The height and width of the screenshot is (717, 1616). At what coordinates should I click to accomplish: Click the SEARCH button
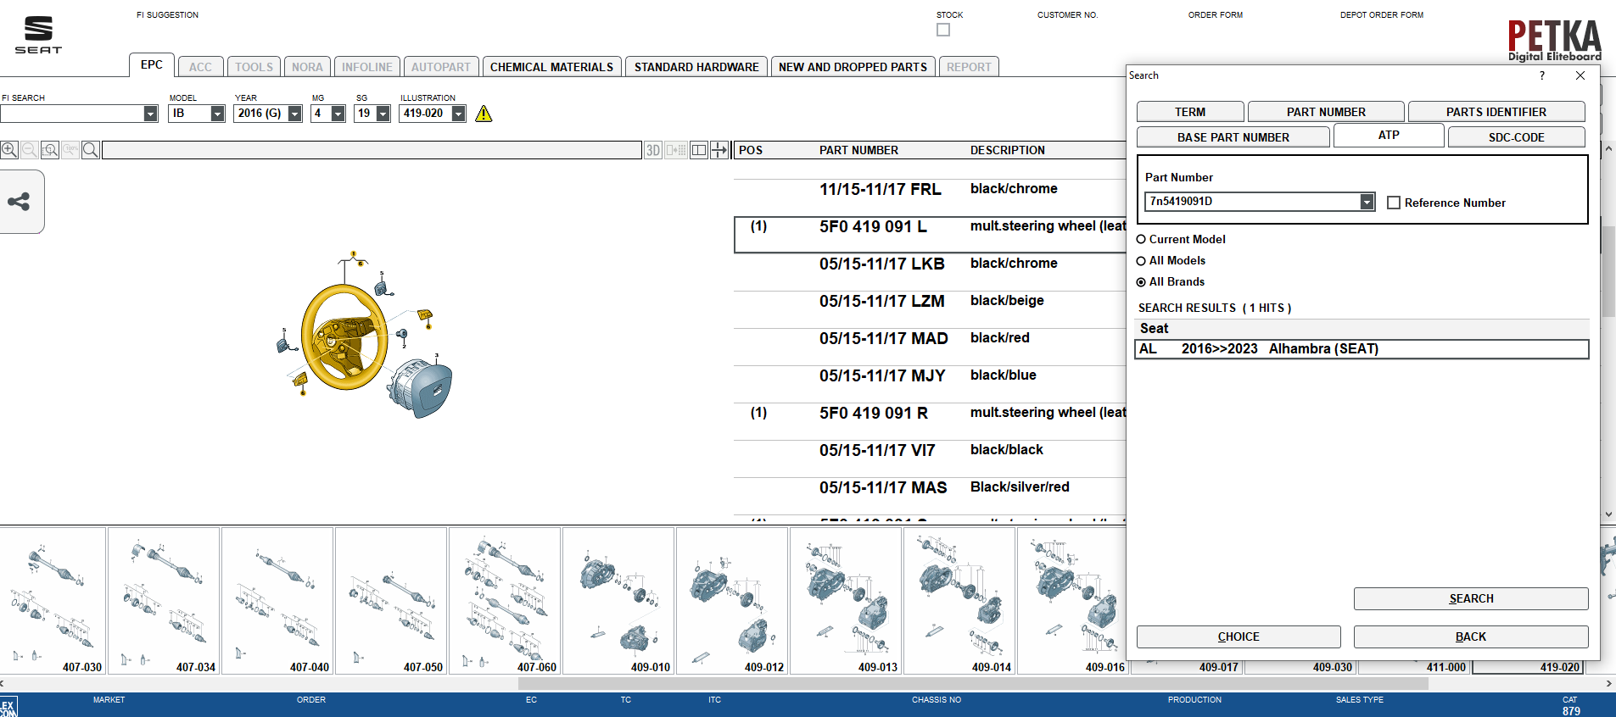point(1471,599)
